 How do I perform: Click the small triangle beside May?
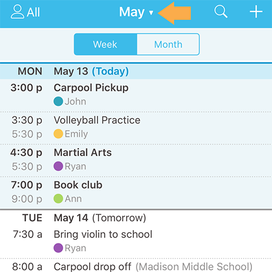(151, 13)
